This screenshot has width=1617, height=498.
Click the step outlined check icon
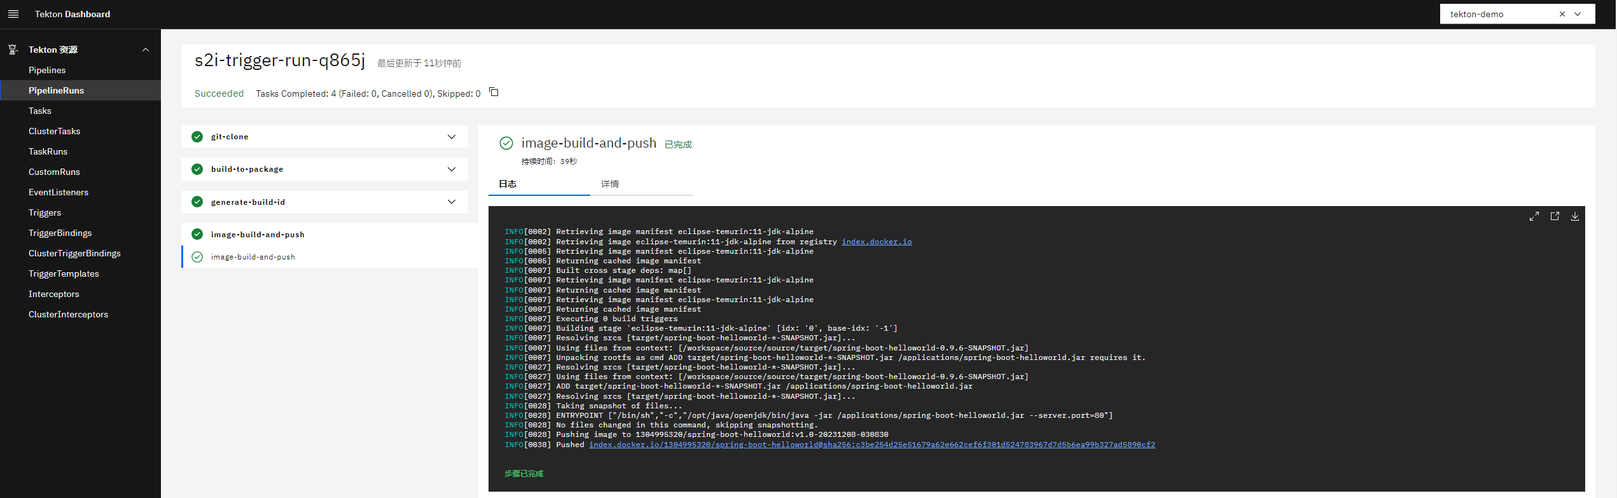pos(197,257)
